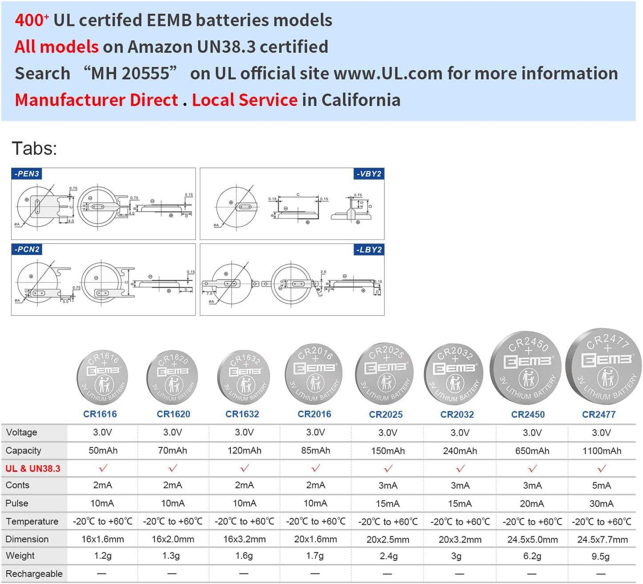Click the red checkmark in CR2032 column
The height and width of the screenshot is (584, 643).
460,468
